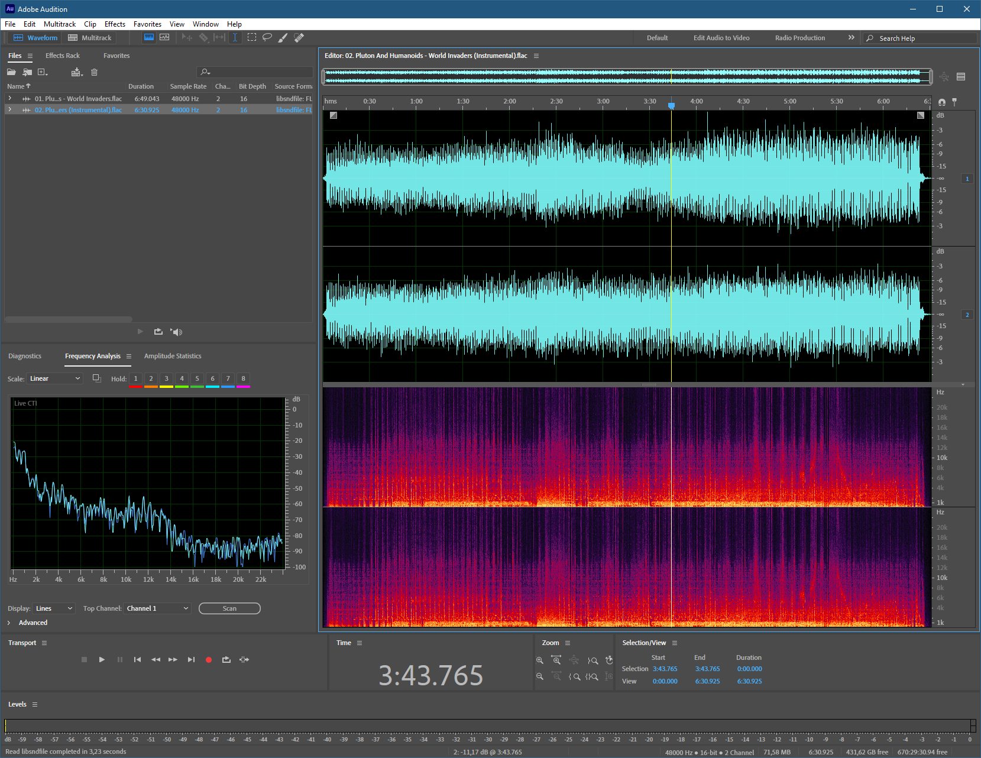Screen dimensions: 981x758
Task: Click the Scan button
Action: tap(229, 608)
